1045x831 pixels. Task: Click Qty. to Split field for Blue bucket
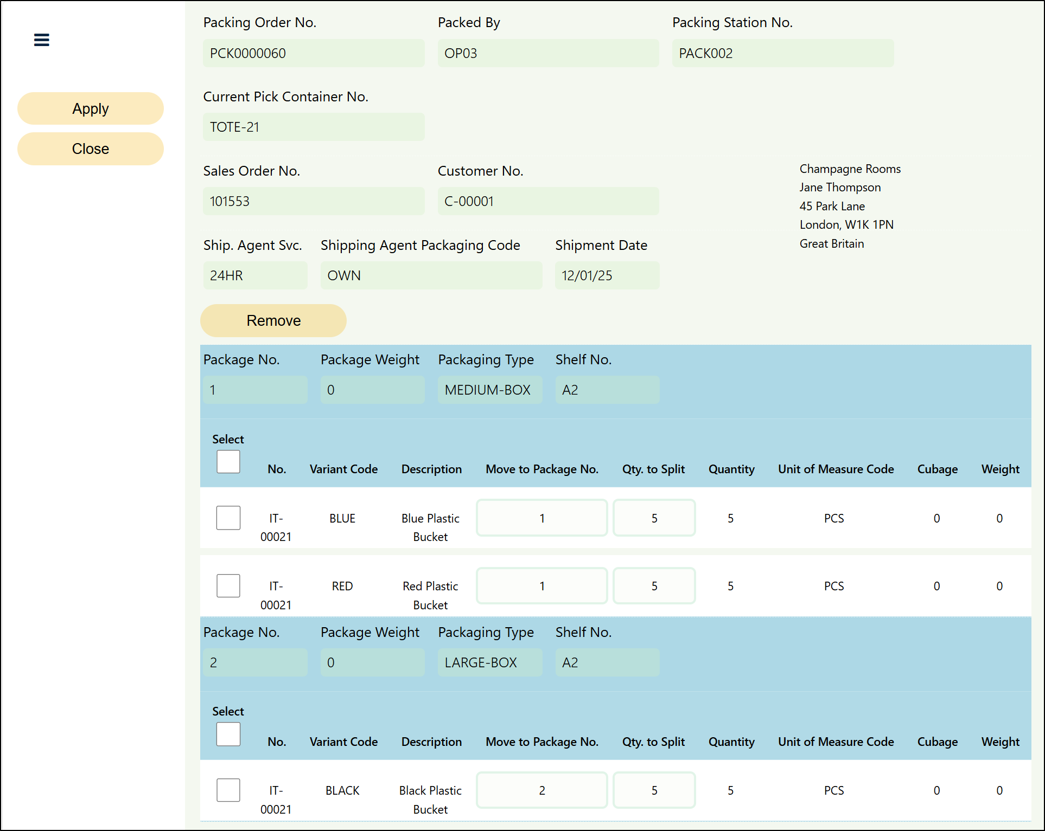654,518
